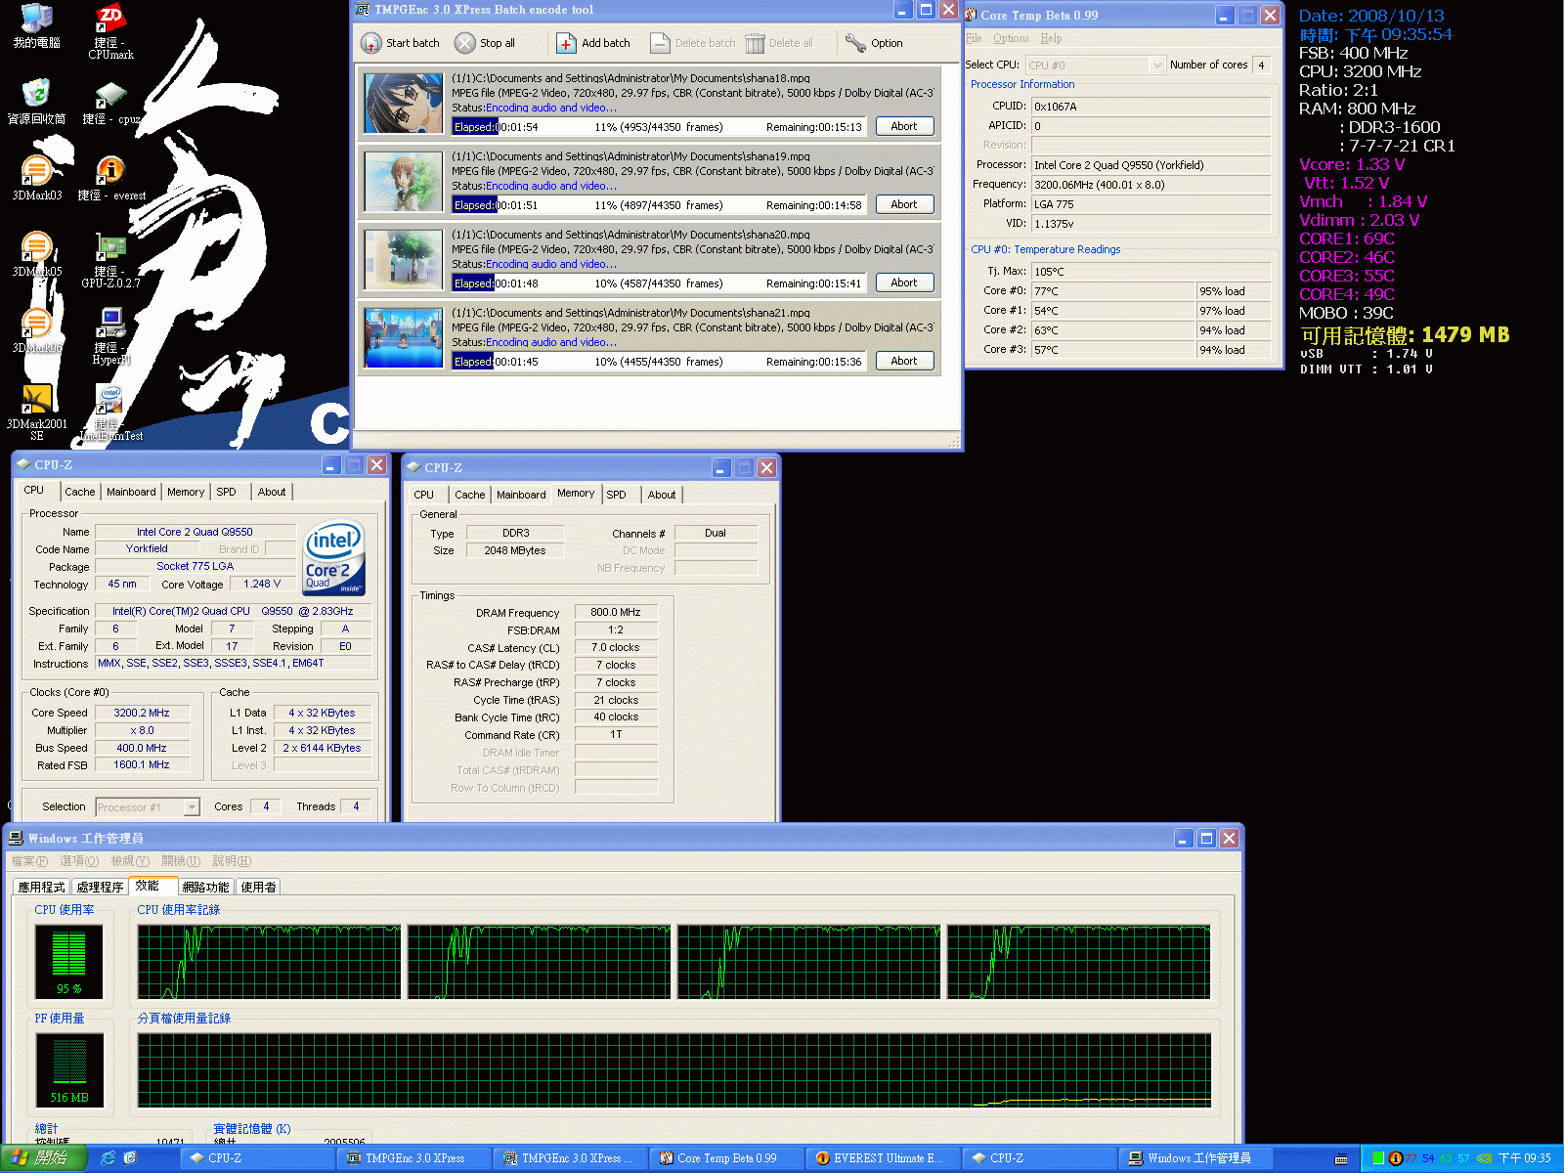The image size is (1564, 1173).
Task: Open My Computer desktop icon
Action: pos(37,25)
